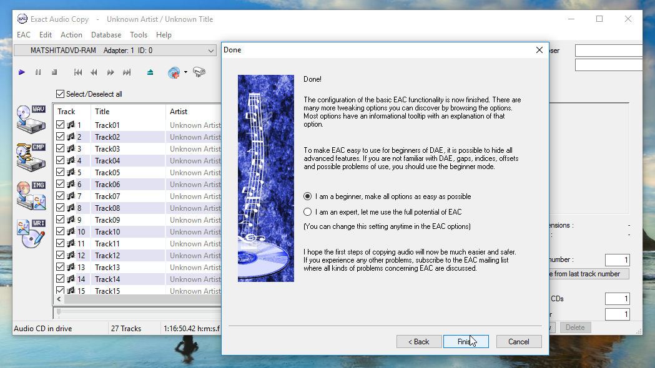Uncheck Track04 checkbox

click(60, 160)
